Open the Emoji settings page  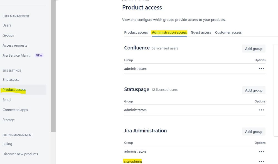7,100
